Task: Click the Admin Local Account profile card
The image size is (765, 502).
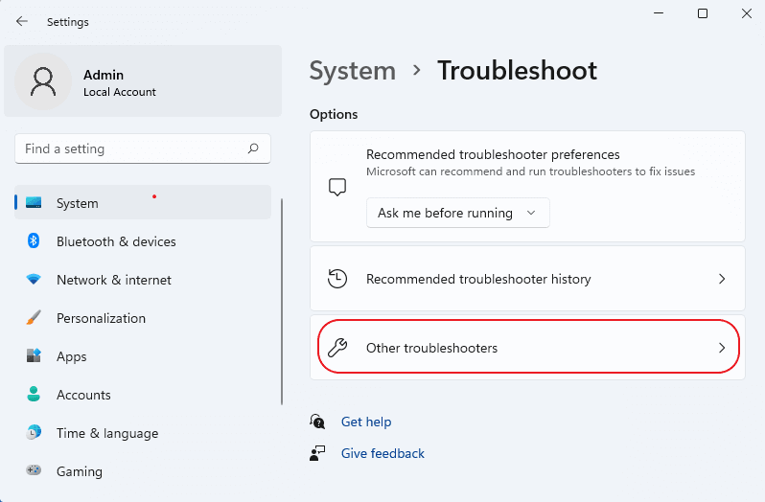Action: click(x=143, y=80)
